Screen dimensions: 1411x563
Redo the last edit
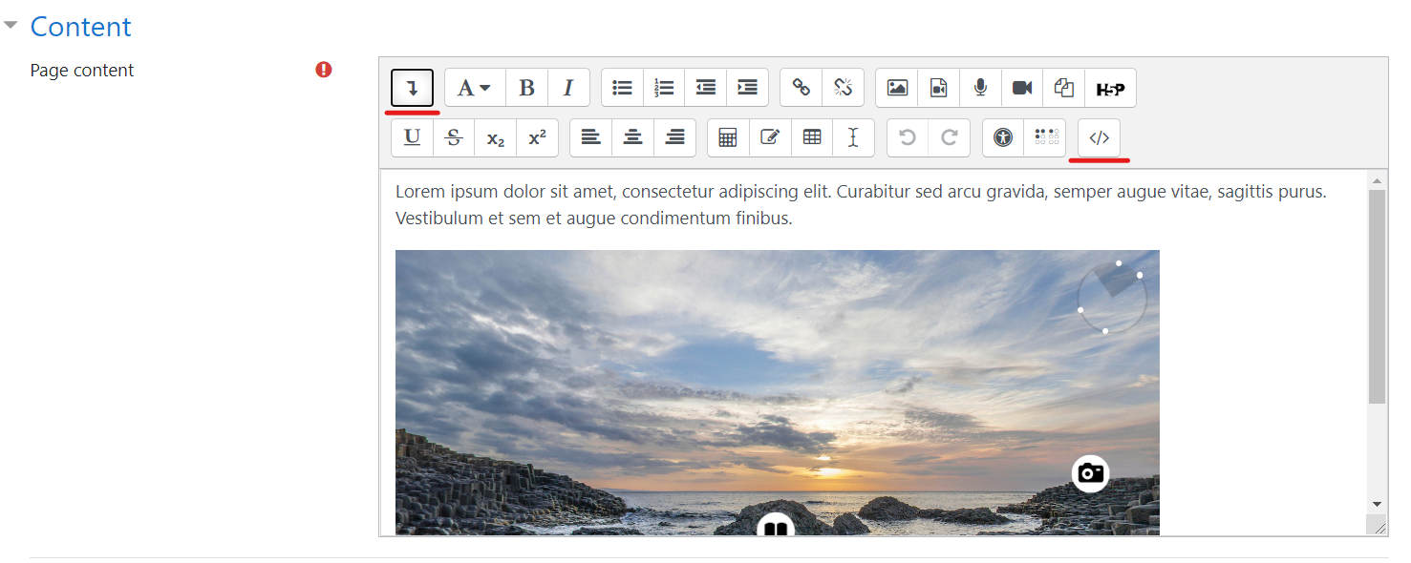coord(950,137)
